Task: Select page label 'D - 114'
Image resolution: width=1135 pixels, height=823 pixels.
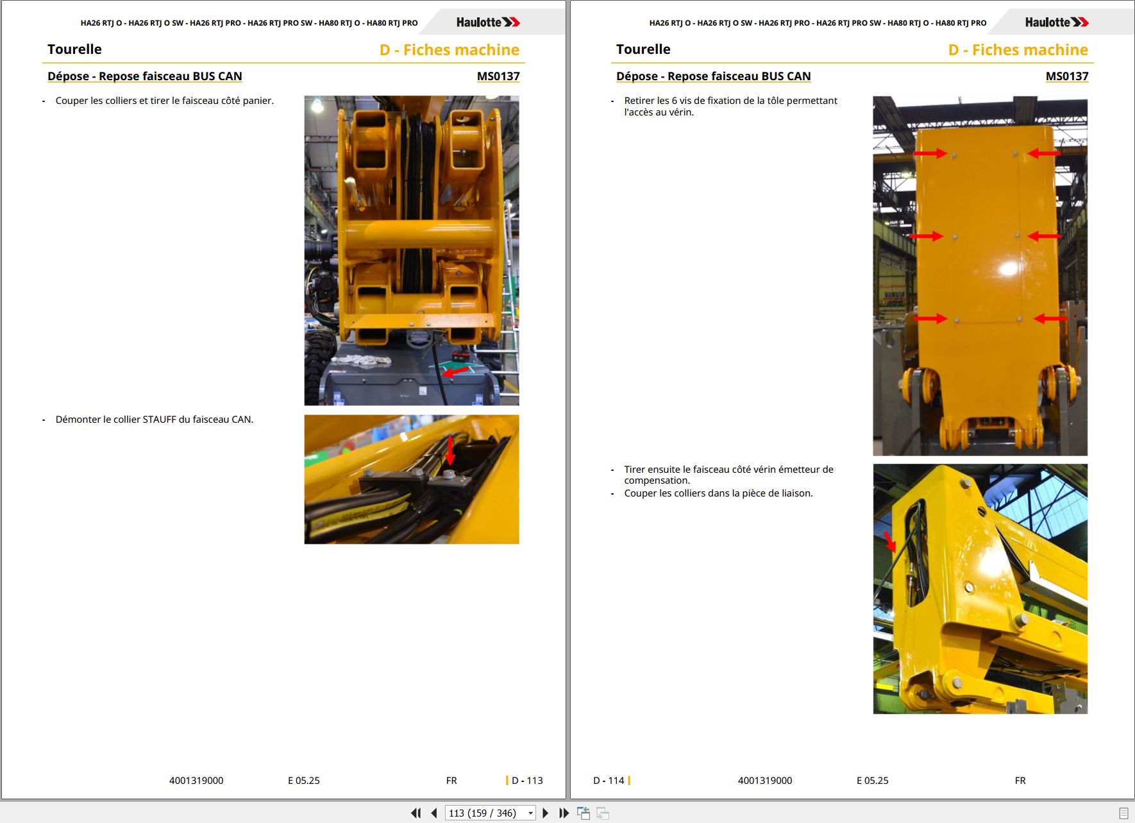Action: pyautogui.click(x=609, y=781)
